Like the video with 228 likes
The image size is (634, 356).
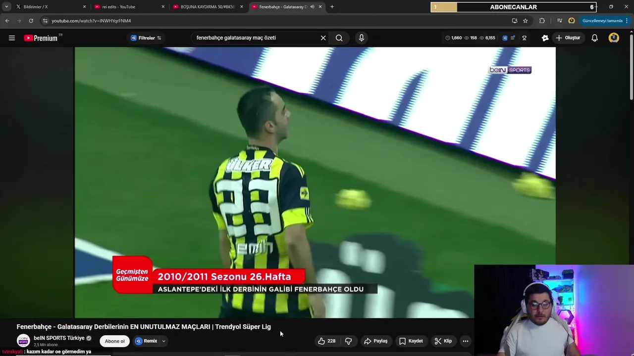tap(327, 341)
